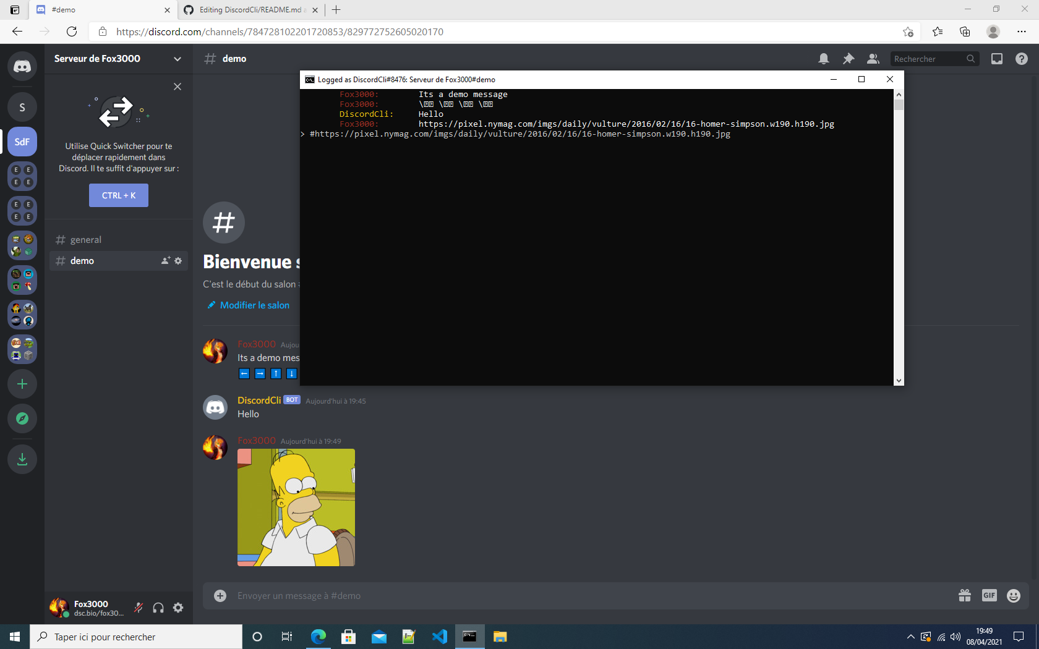The height and width of the screenshot is (649, 1039).
Task: Show pinned messages with the pin icon
Action: pyautogui.click(x=848, y=58)
